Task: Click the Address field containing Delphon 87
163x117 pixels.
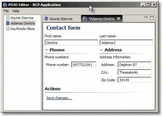Action: (x=134, y=64)
